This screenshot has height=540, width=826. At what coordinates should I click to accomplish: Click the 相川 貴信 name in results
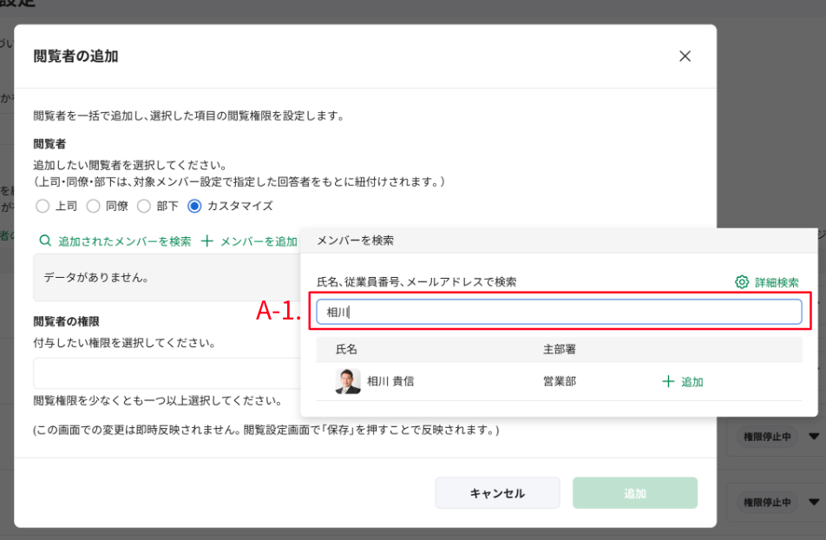point(390,381)
